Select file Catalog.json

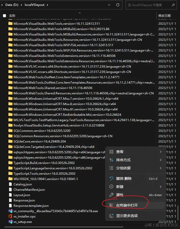click(23, 184)
